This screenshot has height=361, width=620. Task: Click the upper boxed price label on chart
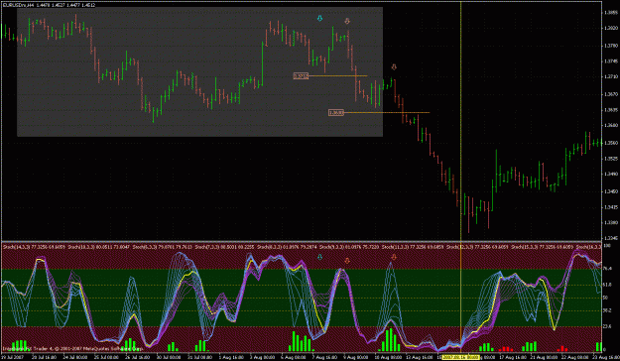point(301,76)
